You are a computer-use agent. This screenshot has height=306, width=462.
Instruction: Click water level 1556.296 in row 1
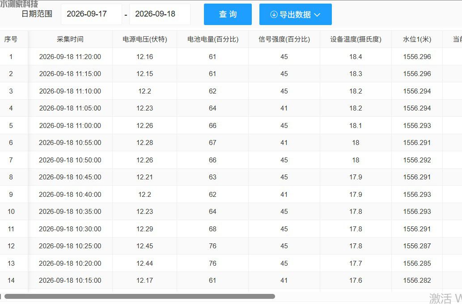coord(417,57)
